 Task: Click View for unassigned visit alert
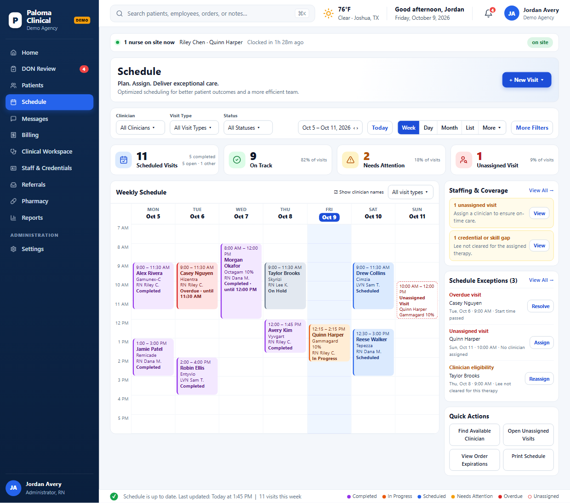(539, 213)
